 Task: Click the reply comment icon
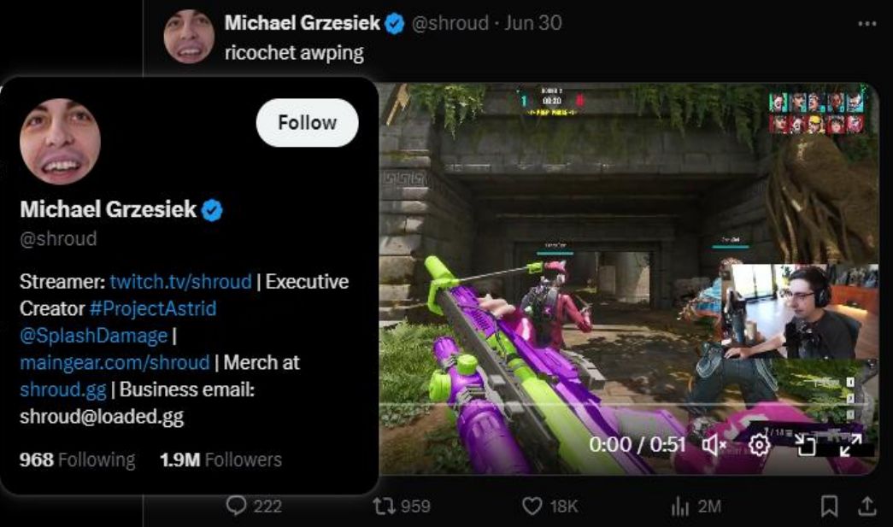(237, 507)
